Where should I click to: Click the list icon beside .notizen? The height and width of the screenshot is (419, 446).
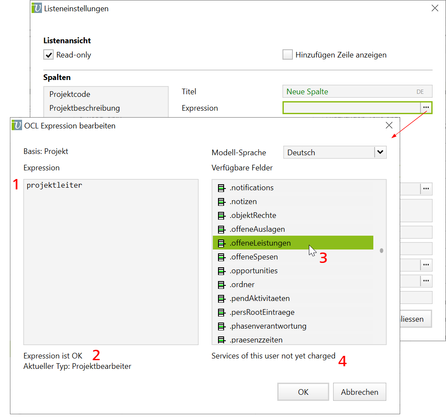(x=221, y=202)
